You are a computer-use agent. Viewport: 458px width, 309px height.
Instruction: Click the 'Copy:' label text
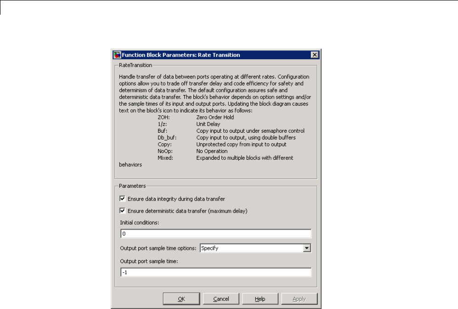click(165, 144)
